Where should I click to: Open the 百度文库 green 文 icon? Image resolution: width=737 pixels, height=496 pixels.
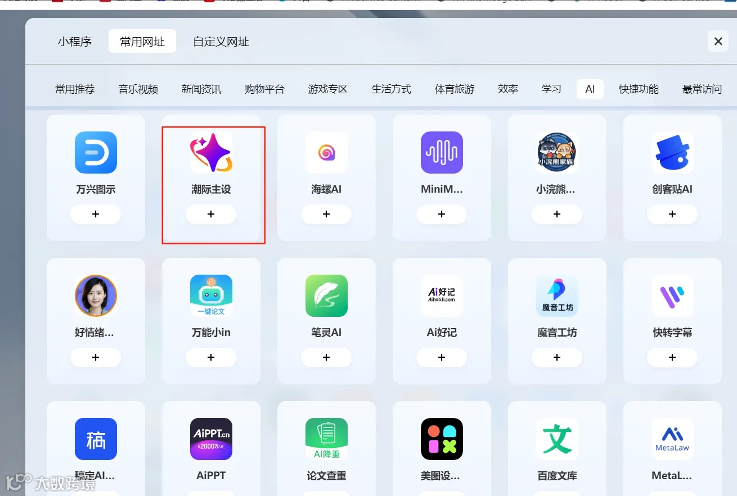coord(557,439)
